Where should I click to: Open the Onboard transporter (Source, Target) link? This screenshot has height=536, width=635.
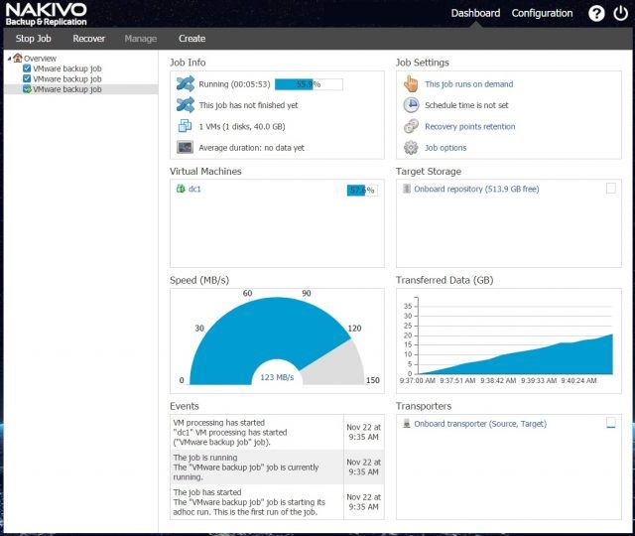tap(480, 424)
